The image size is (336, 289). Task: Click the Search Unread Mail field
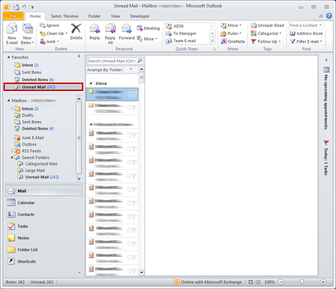[x=112, y=61]
